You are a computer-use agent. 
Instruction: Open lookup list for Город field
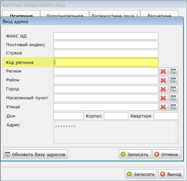174,89
